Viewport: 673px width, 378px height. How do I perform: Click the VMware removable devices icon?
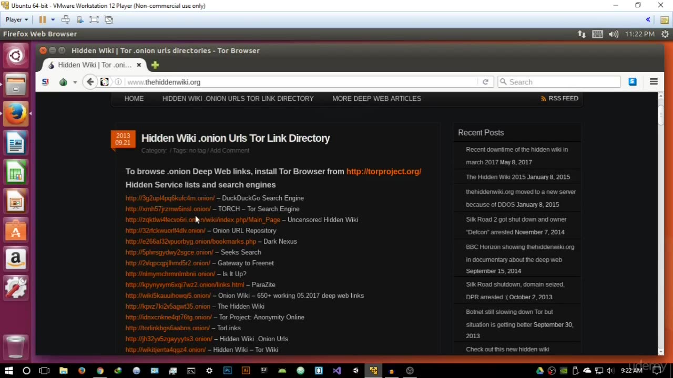[x=80, y=19]
